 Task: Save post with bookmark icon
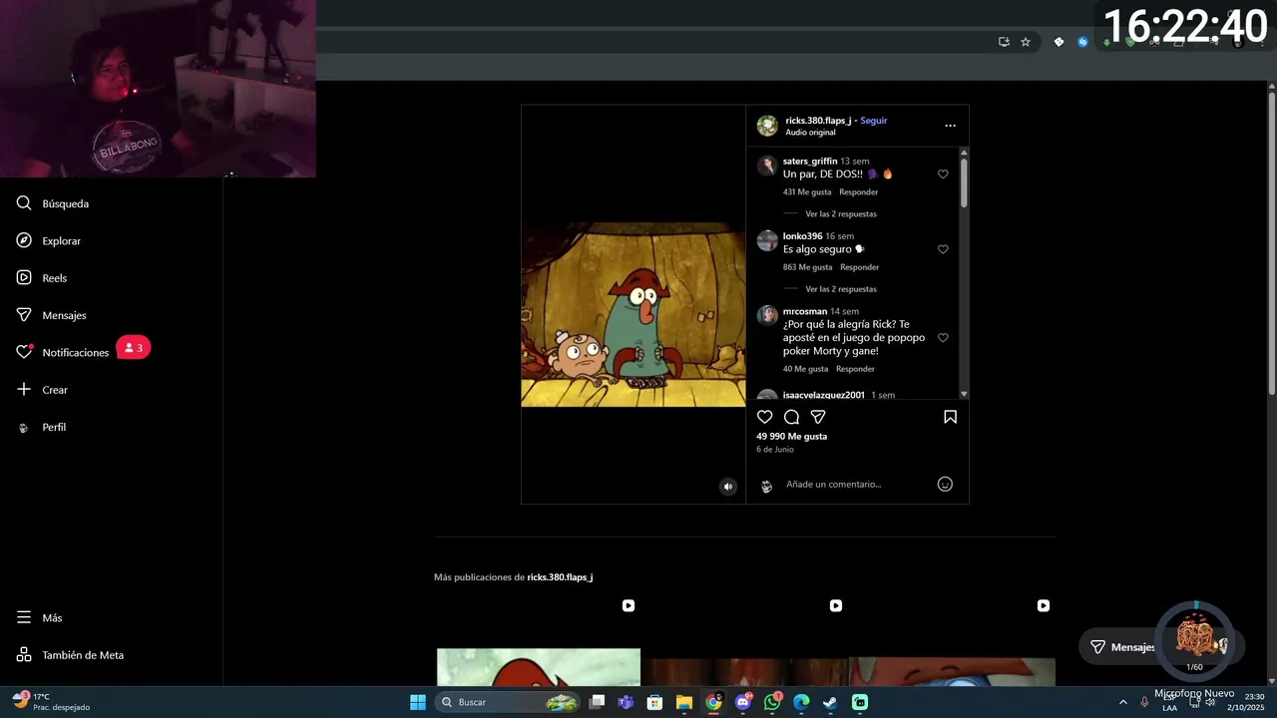click(950, 417)
